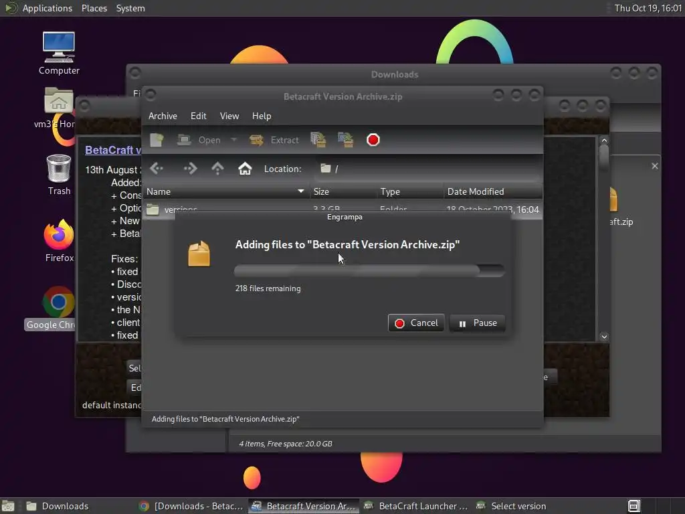Screen dimensions: 685x514
Task: Click the red stop operation icon in toolbar
Action: [373, 140]
